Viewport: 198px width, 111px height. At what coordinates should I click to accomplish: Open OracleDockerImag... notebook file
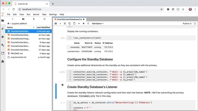(28, 39)
